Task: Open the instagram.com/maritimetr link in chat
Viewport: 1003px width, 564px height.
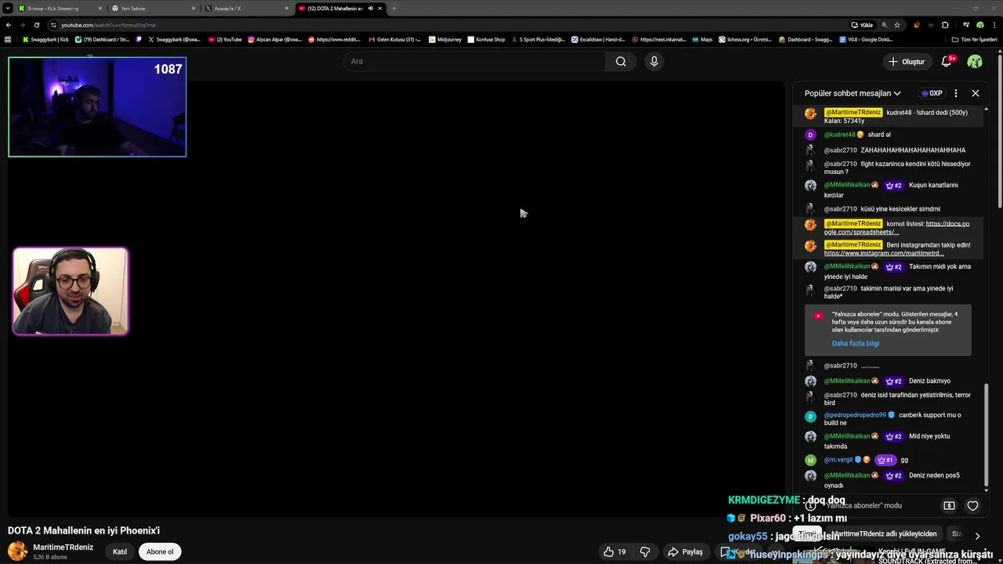Action: tap(884, 253)
